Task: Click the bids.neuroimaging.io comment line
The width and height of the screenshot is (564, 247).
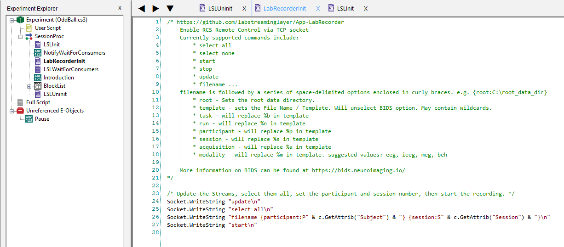Action: click(293, 170)
